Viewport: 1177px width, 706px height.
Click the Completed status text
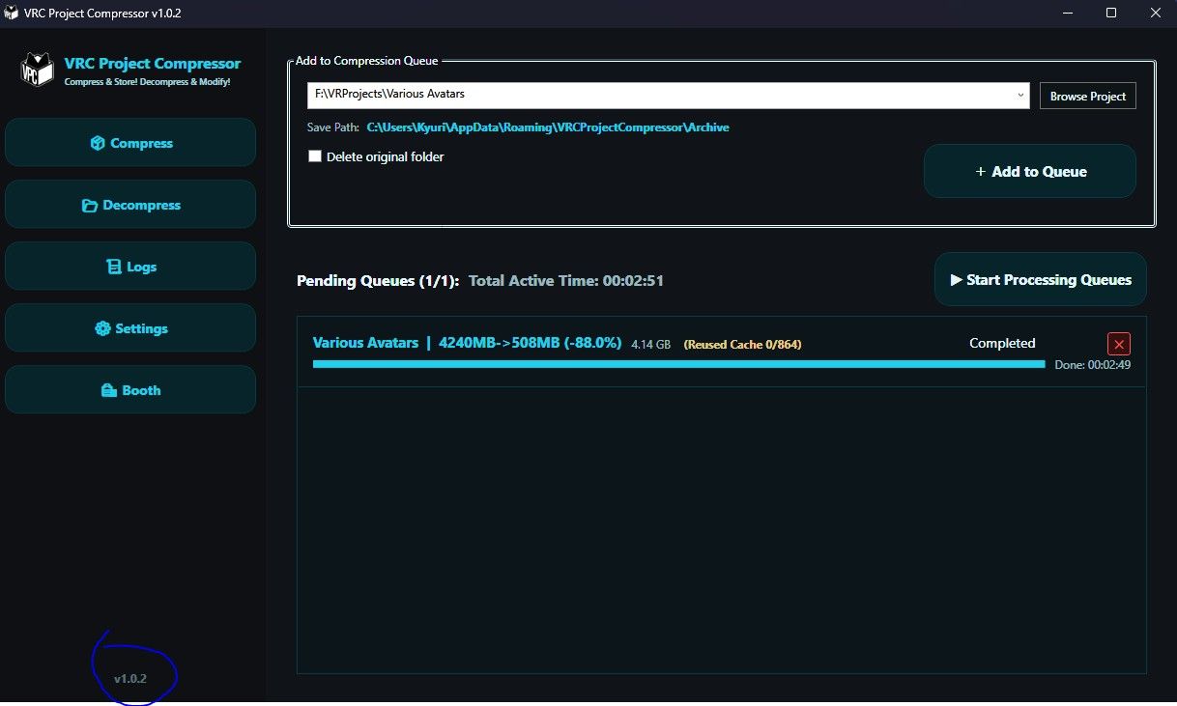click(x=1002, y=343)
